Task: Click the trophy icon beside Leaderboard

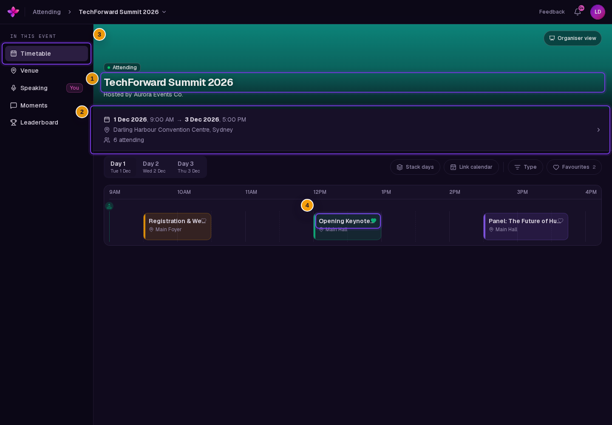Action: [14, 122]
